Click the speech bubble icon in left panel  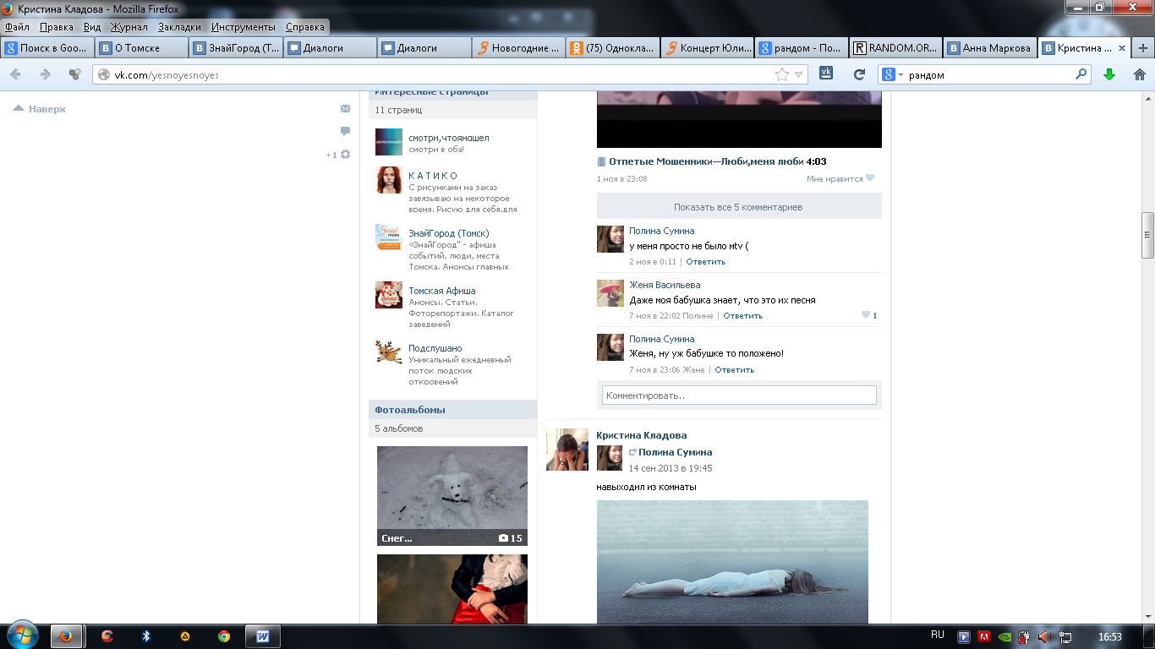coord(345,131)
